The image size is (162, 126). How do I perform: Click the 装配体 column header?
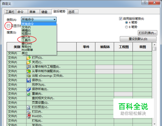(x=105, y=47)
